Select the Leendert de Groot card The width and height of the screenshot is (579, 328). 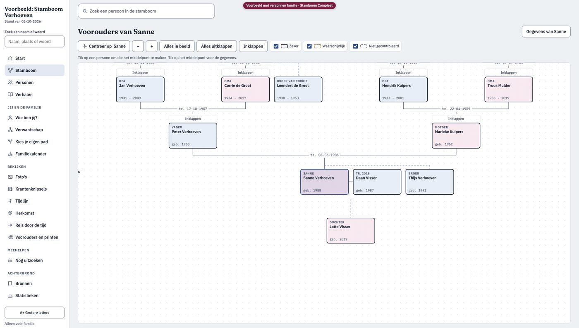(x=298, y=90)
